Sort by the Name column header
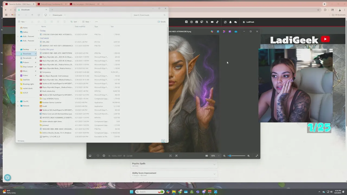The width and height of the screenshot is (347, 195). pyautogui.click(x=43, y=27)
